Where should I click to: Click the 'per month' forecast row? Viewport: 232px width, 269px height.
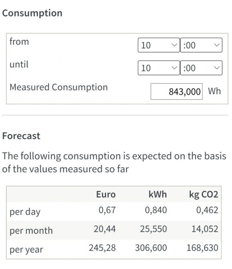pyautogui.click(x=114, y=230)
